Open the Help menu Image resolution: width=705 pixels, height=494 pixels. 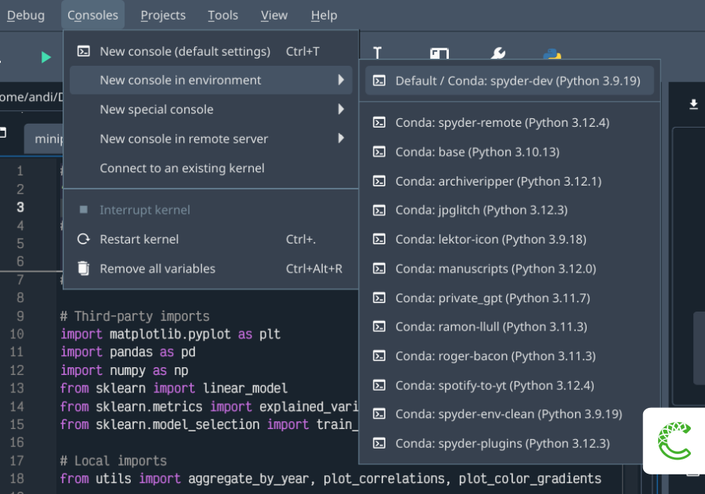(324, 16)
